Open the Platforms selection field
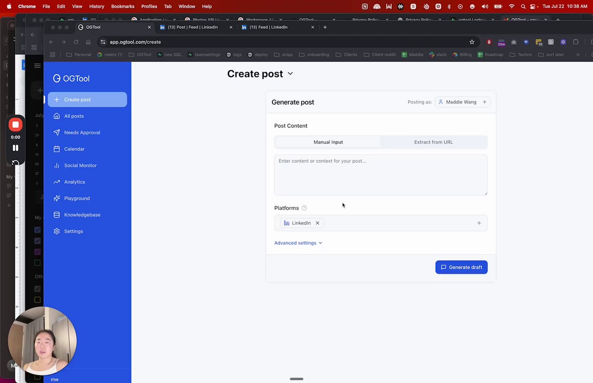593x383 pixels. pyautogui.click(x=381, y=223)
